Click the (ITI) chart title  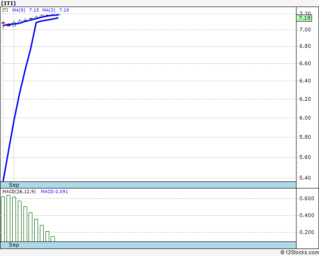(x=8, y=3)
